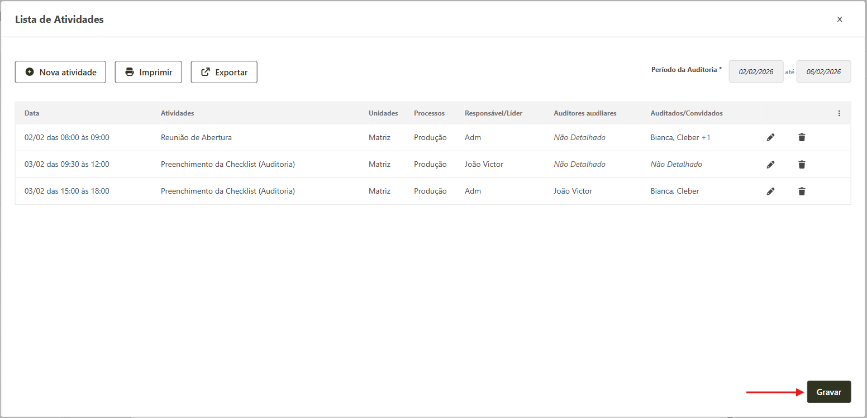
Task: Select the 03/02 das 15:00 às 18:00 cell
Action: tap(67, 191)
